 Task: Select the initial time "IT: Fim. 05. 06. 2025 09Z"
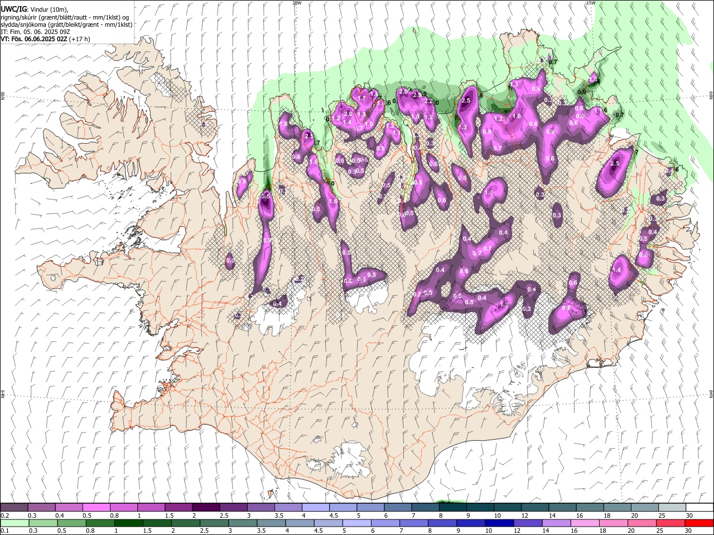pos(35,32)
